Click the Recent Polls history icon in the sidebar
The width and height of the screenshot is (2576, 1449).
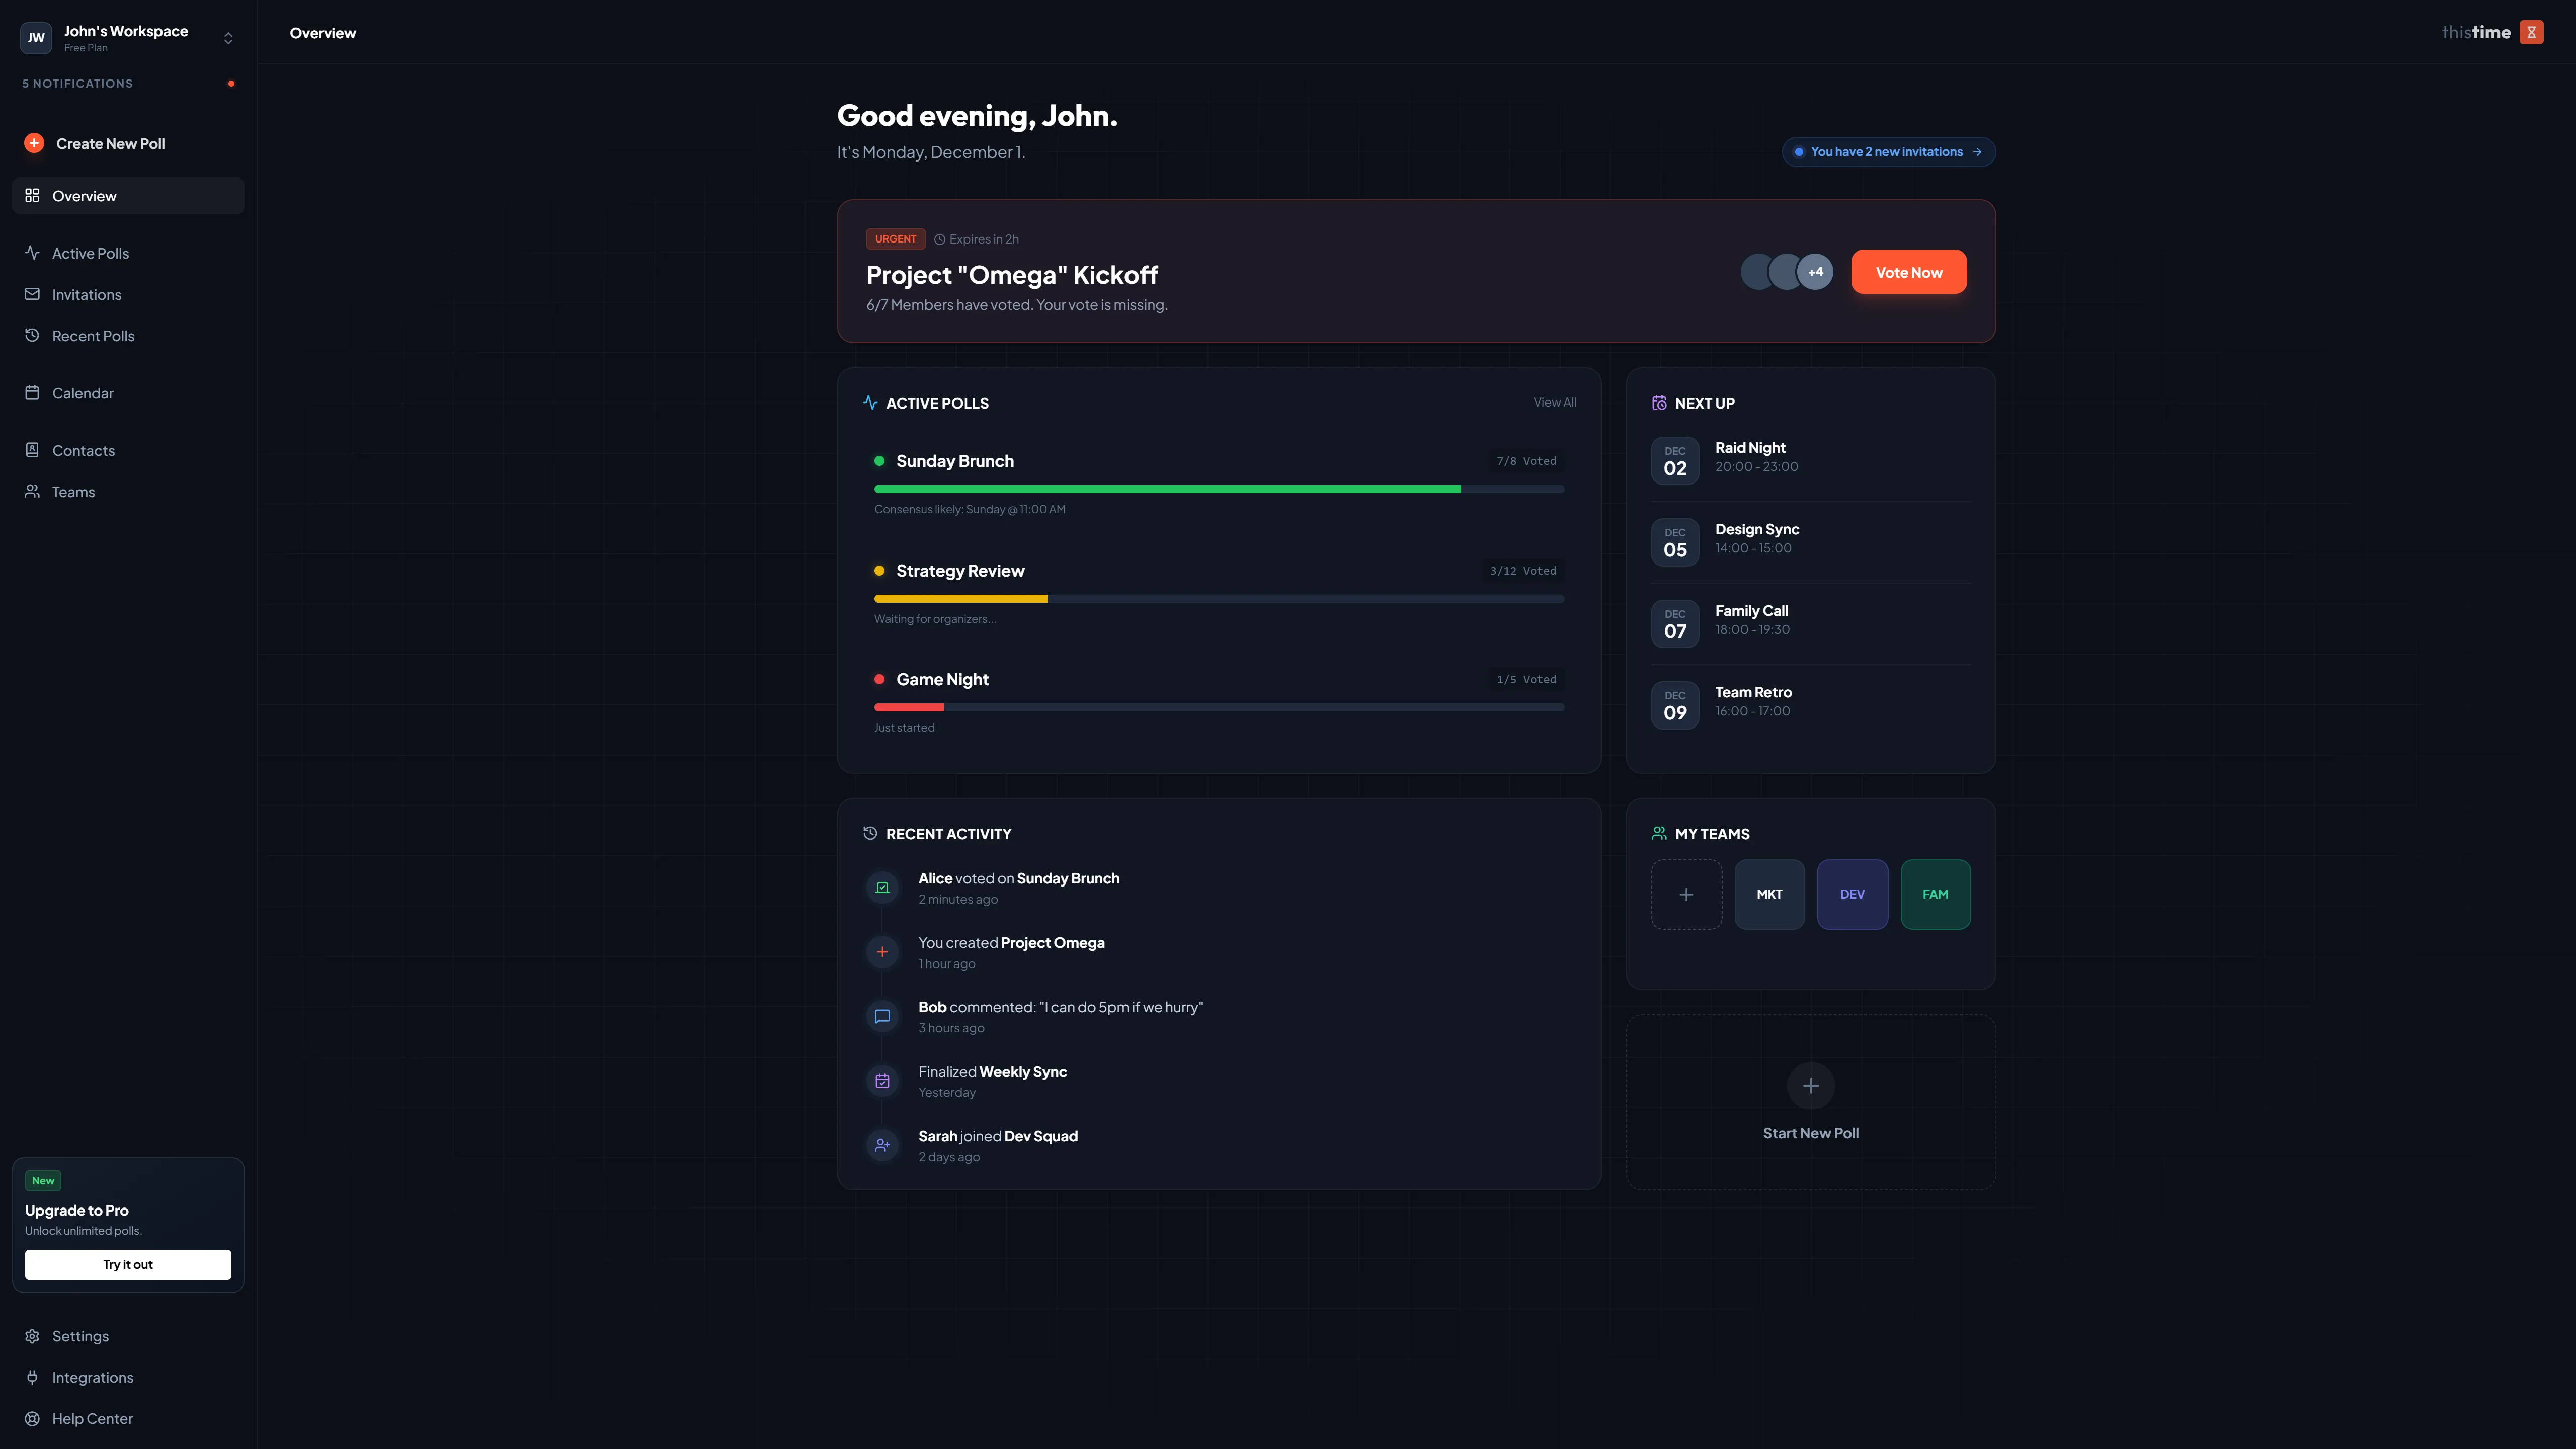pyautogui.click(x=32, y=335)
